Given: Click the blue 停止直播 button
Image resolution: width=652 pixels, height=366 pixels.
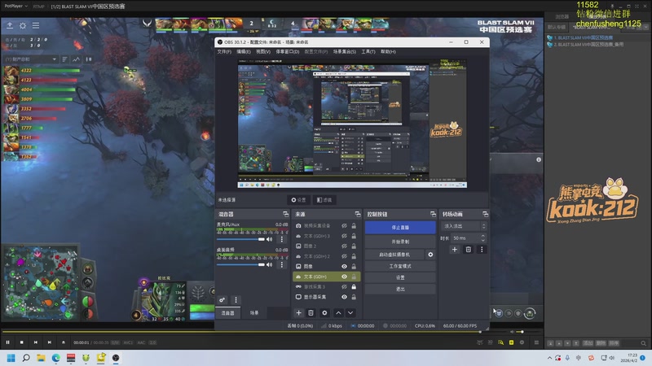Looking at the screenshot, I should click(x=400, y=228).
